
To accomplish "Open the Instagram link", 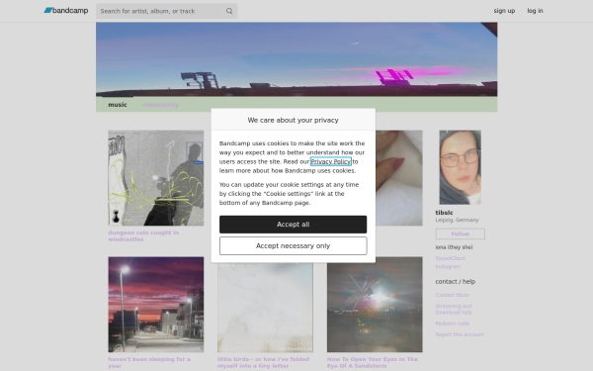I will (x=448, y=266).
